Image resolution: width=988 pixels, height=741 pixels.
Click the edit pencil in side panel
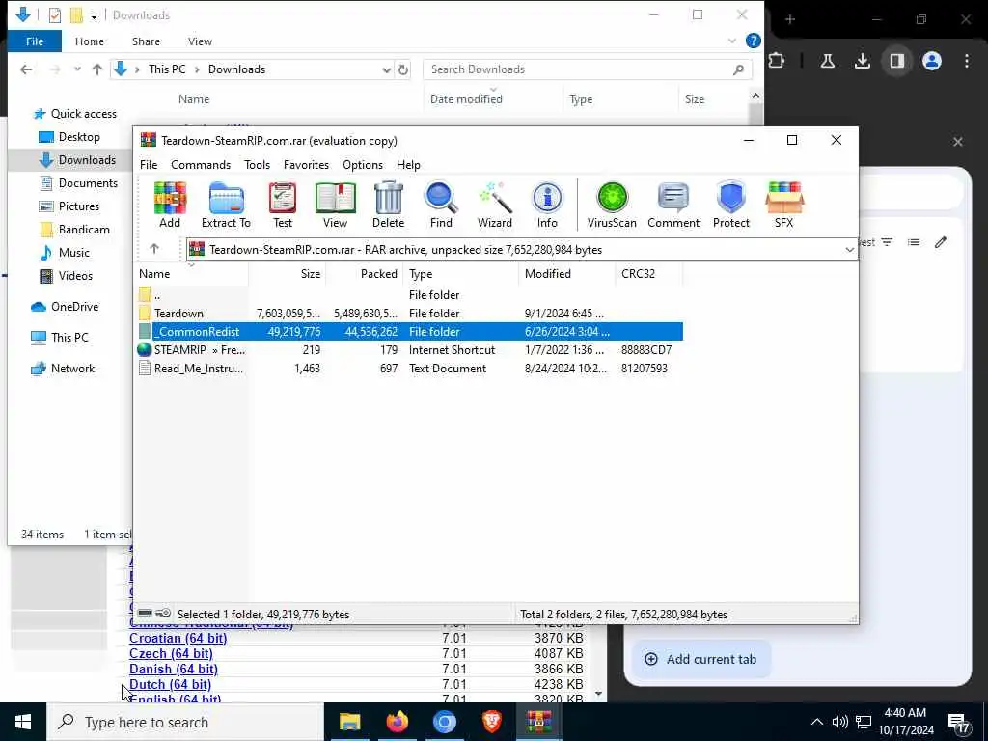pyautogui.click(x=941, y=242)
